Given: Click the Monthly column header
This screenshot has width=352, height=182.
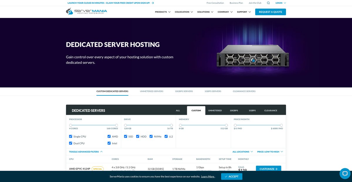Looking at the screenshot, I should tap(243, 159).
